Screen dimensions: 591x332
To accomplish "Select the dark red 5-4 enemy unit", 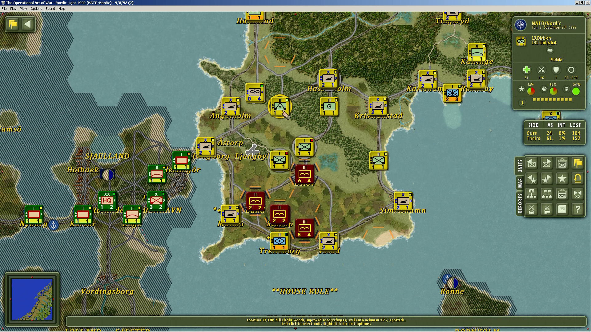I will click(304, 228).
